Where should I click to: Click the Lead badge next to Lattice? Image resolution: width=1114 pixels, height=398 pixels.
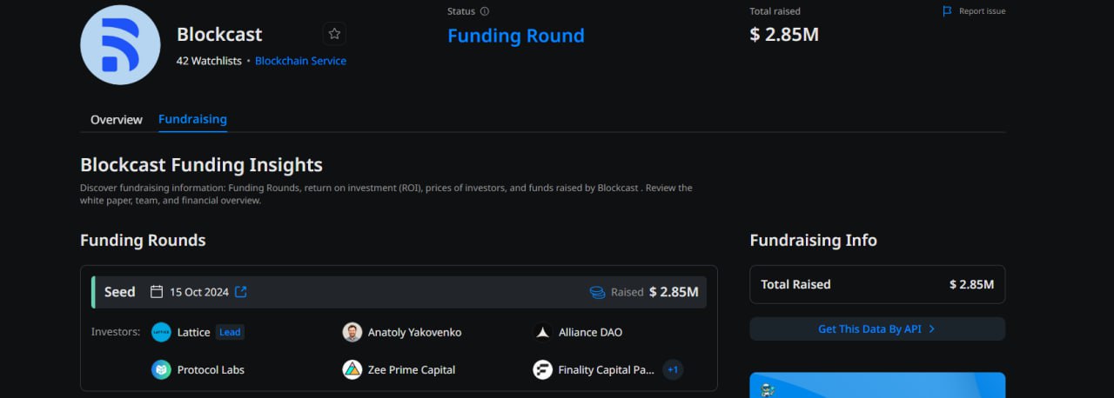[230, 332]
